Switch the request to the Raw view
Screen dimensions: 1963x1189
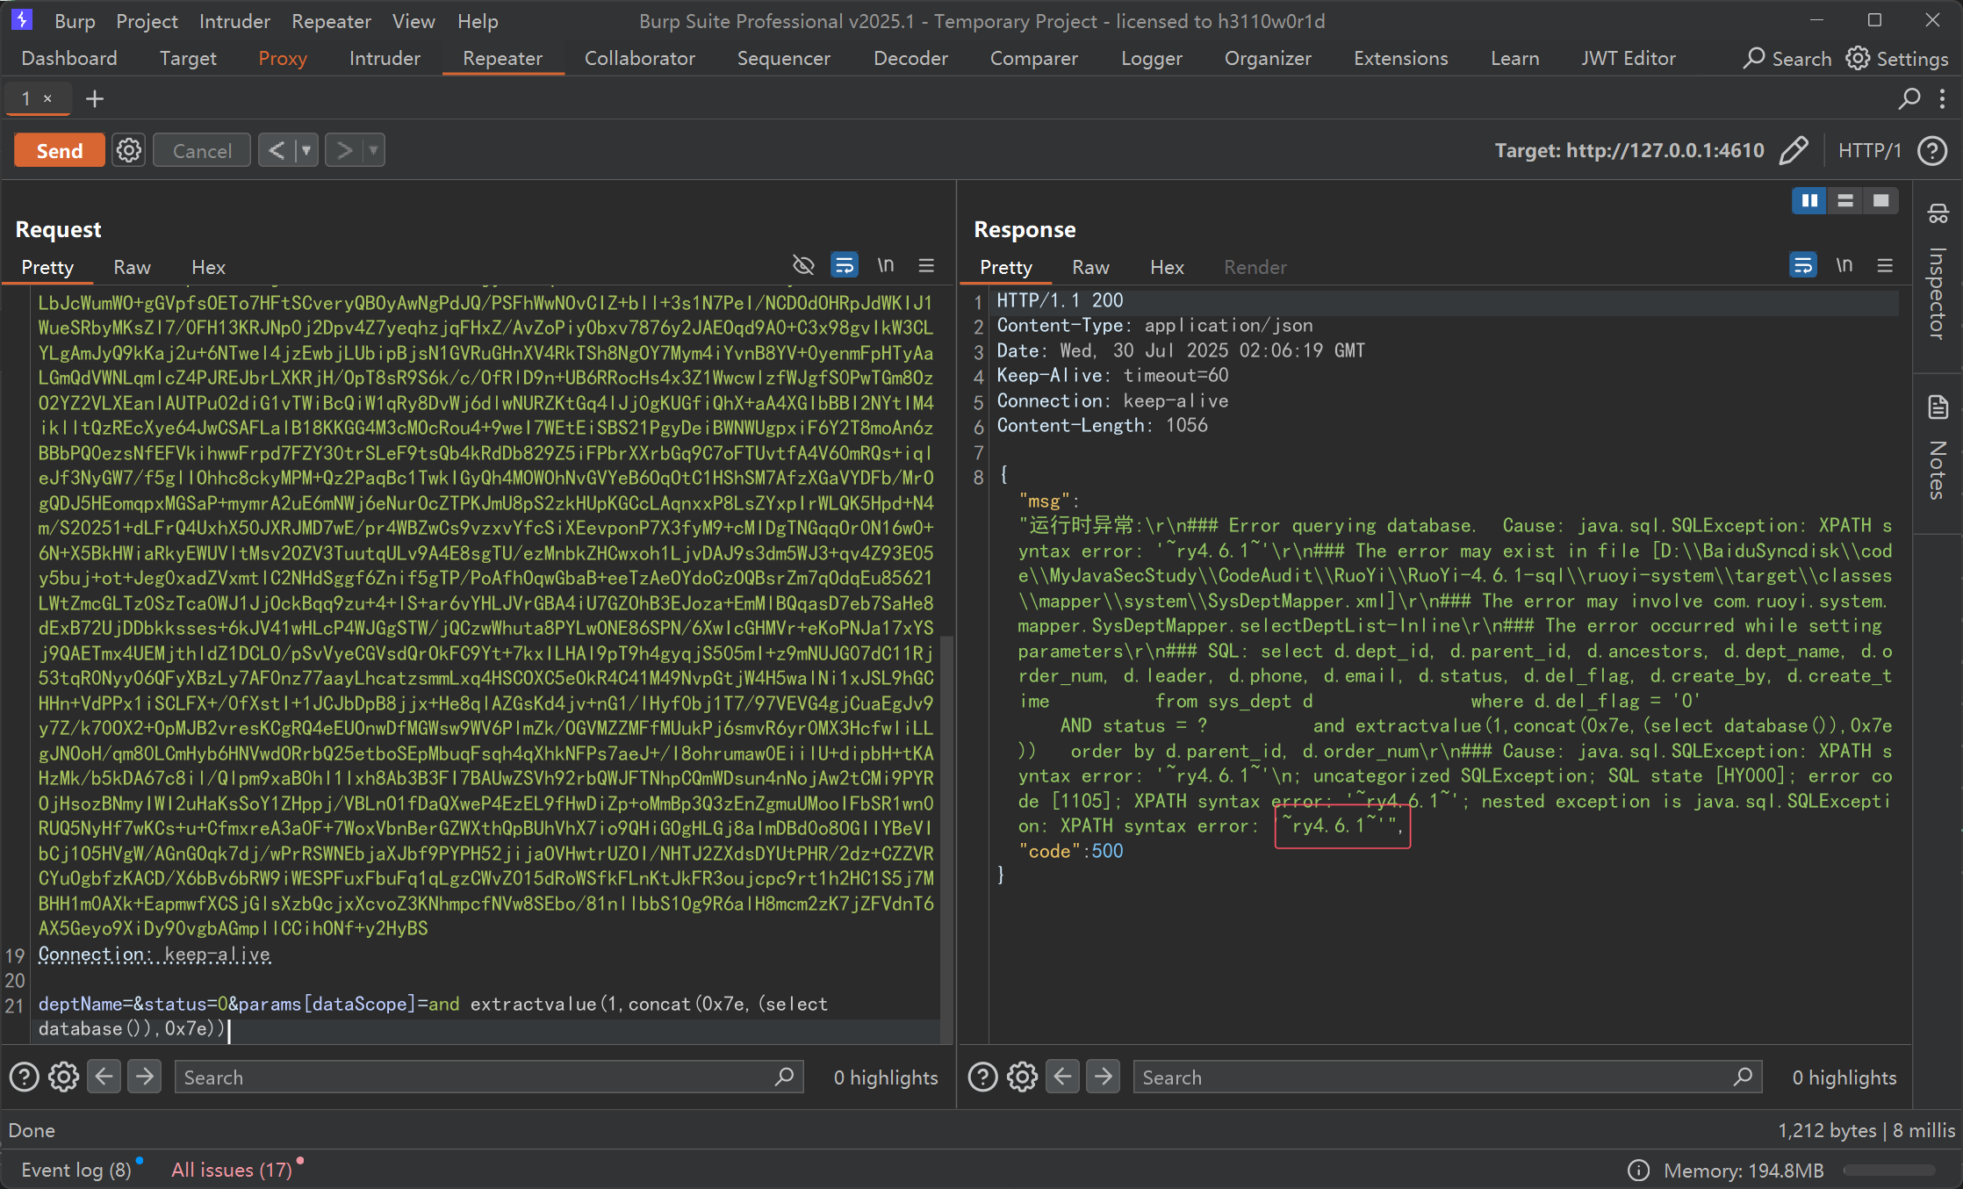click(132, 267)
